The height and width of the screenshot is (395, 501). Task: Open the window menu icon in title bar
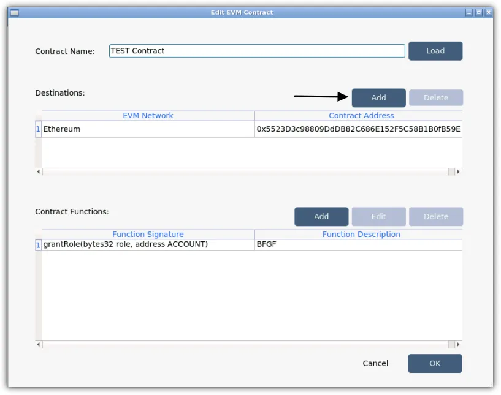pos(15,12)
